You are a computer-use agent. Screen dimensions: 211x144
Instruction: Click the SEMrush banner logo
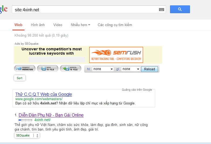coord(116,55)
